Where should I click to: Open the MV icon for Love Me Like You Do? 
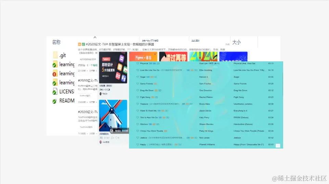click(x=195, y=70)
